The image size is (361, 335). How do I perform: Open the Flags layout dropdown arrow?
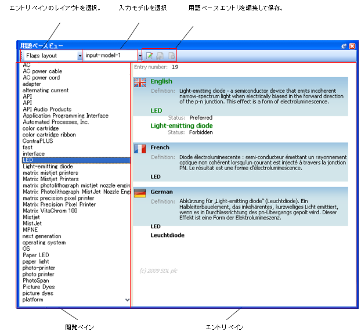pyautogui.click(x=80, y=56)
